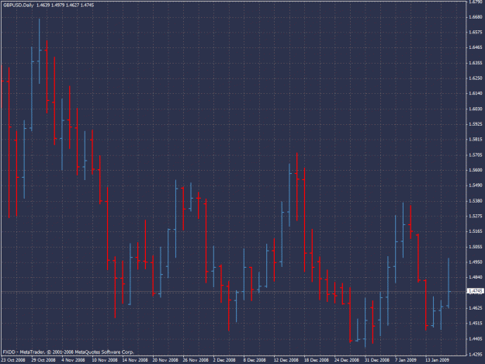Select the 1.5275 price level label

click(x=476, y=217)
